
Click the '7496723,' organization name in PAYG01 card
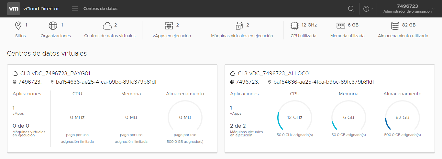click(x=30, y=82)
